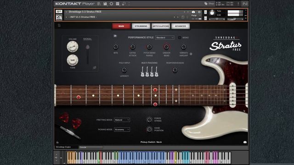294x165 pixels.
Task: Open the rack view layout icon
Action: (118, 4)
